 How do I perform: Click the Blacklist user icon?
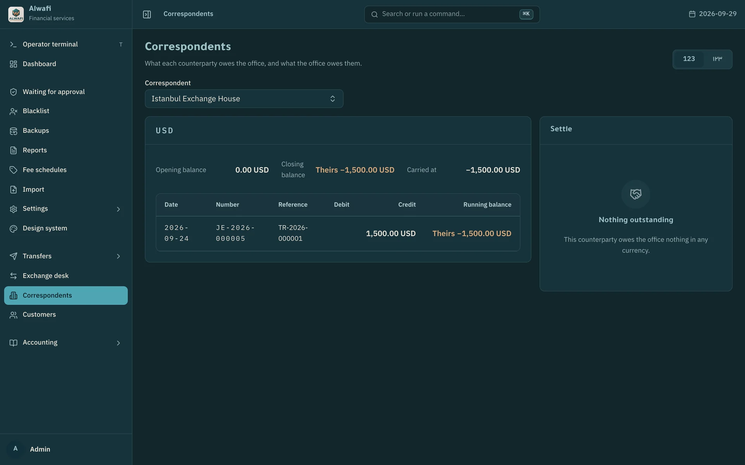(x=13, y=111)
